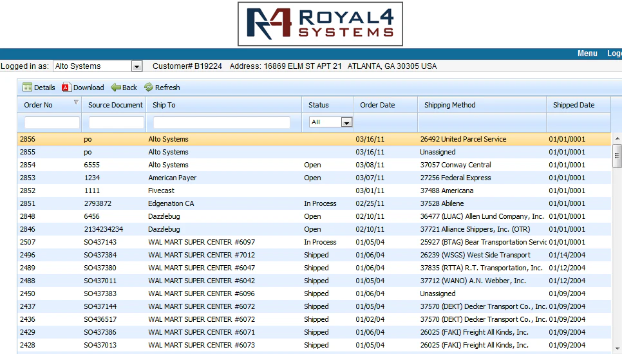Image resolution: width=622 pixels, height=354 pixels.
Task: Click the Refresh arrows icon
Action: 148,87
